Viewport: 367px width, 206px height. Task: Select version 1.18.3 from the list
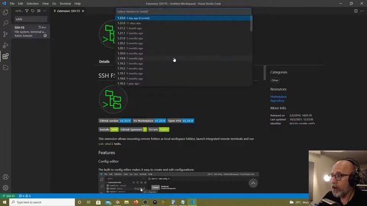coord(183,84)
